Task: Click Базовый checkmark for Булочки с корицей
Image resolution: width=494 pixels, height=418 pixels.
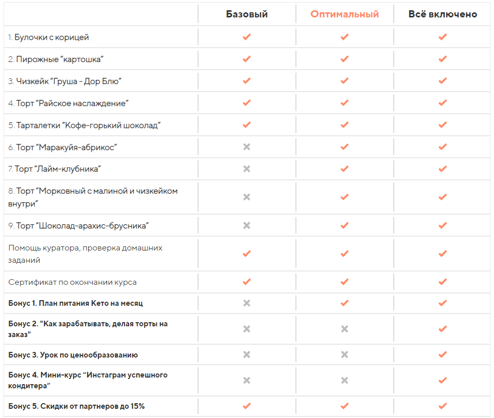Action: point(246,37)
